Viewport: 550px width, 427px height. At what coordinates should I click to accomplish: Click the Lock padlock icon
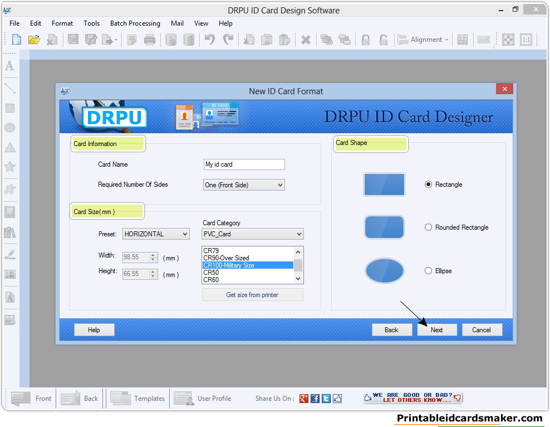[x=366, y=40]
